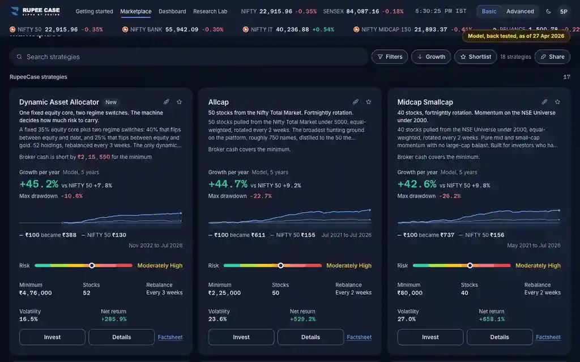Viewport: 580px width, 362px height.
Task: Open the Marketplace tab
Action: click(x=136, y=11)
